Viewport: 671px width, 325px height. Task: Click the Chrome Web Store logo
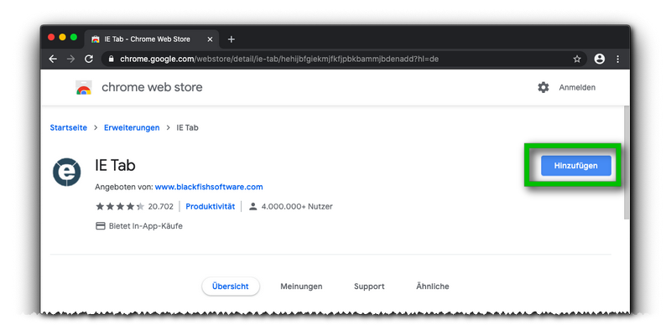[x=83, y=87]
